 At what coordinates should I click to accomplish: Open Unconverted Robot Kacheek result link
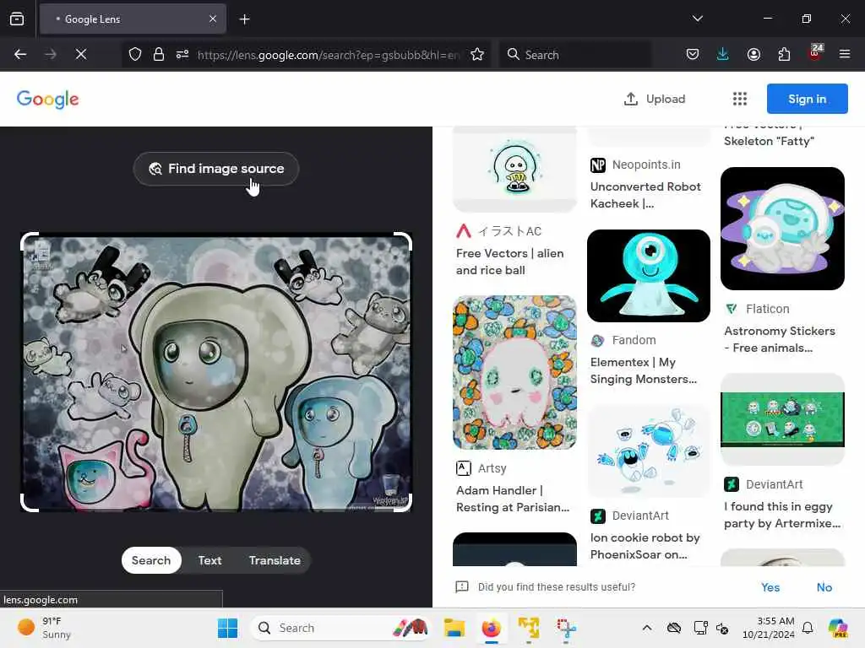coord(645,195)
